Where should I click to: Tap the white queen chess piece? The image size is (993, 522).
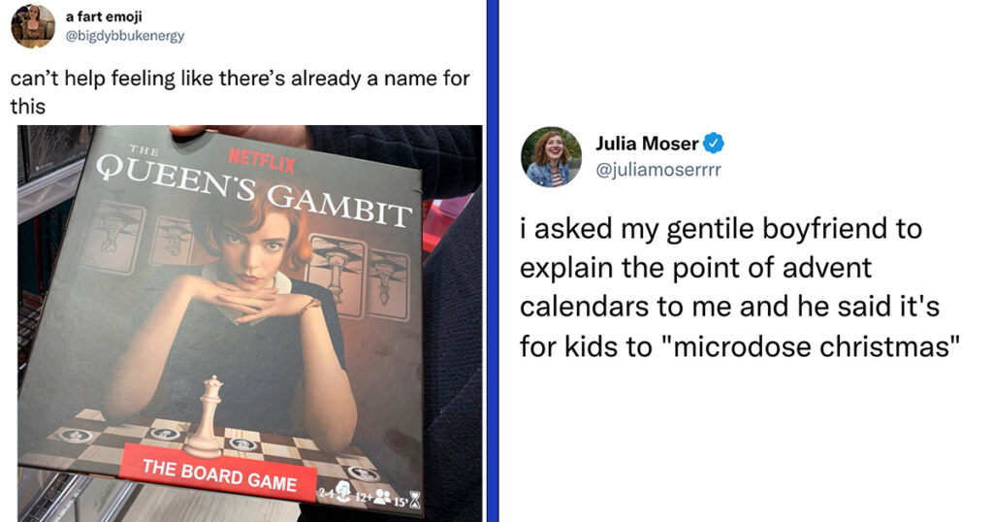pyautogui.click(x=206, y=416)
